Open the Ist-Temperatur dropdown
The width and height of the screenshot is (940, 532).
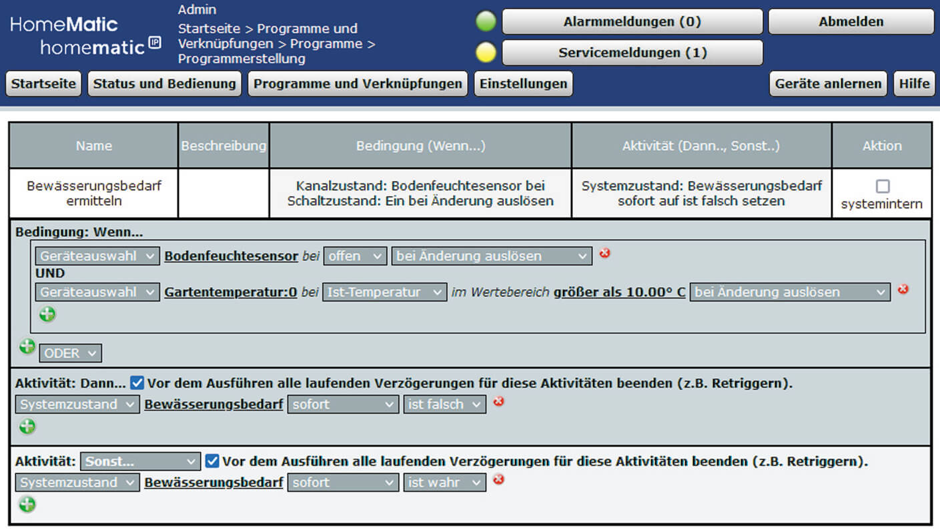tap(384, 292)
